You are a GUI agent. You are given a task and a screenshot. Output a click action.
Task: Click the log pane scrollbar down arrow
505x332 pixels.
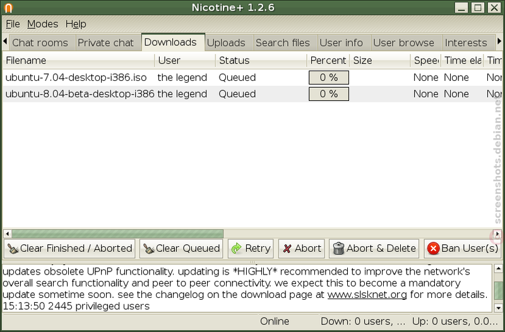click(498, 308)
